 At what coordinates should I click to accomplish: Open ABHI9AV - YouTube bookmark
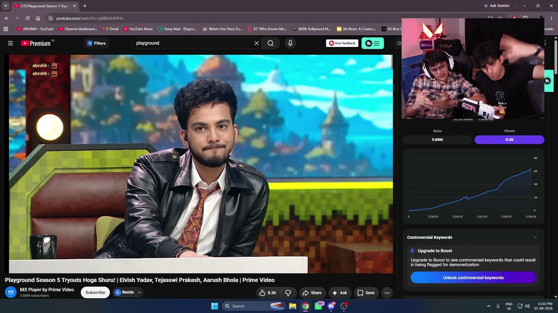35,29
